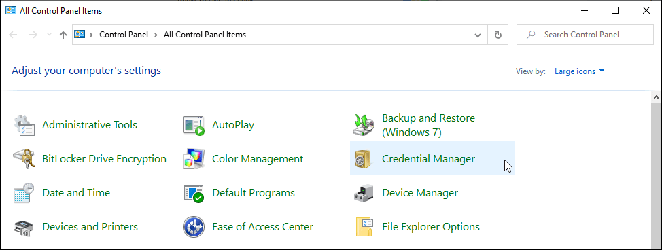Open the AutoPlay link
This screenshot has width=662, height=250.
234,125
